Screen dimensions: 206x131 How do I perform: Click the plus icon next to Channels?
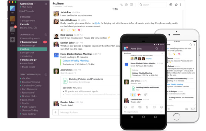pyautogui.click(x=46, y=35)
